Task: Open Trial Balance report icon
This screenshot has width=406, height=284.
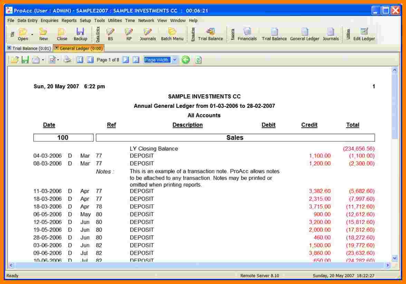Action: click(x=274, y=34)
